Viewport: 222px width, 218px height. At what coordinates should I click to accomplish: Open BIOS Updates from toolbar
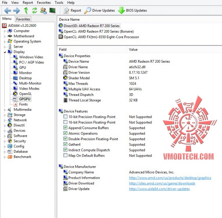133,10
